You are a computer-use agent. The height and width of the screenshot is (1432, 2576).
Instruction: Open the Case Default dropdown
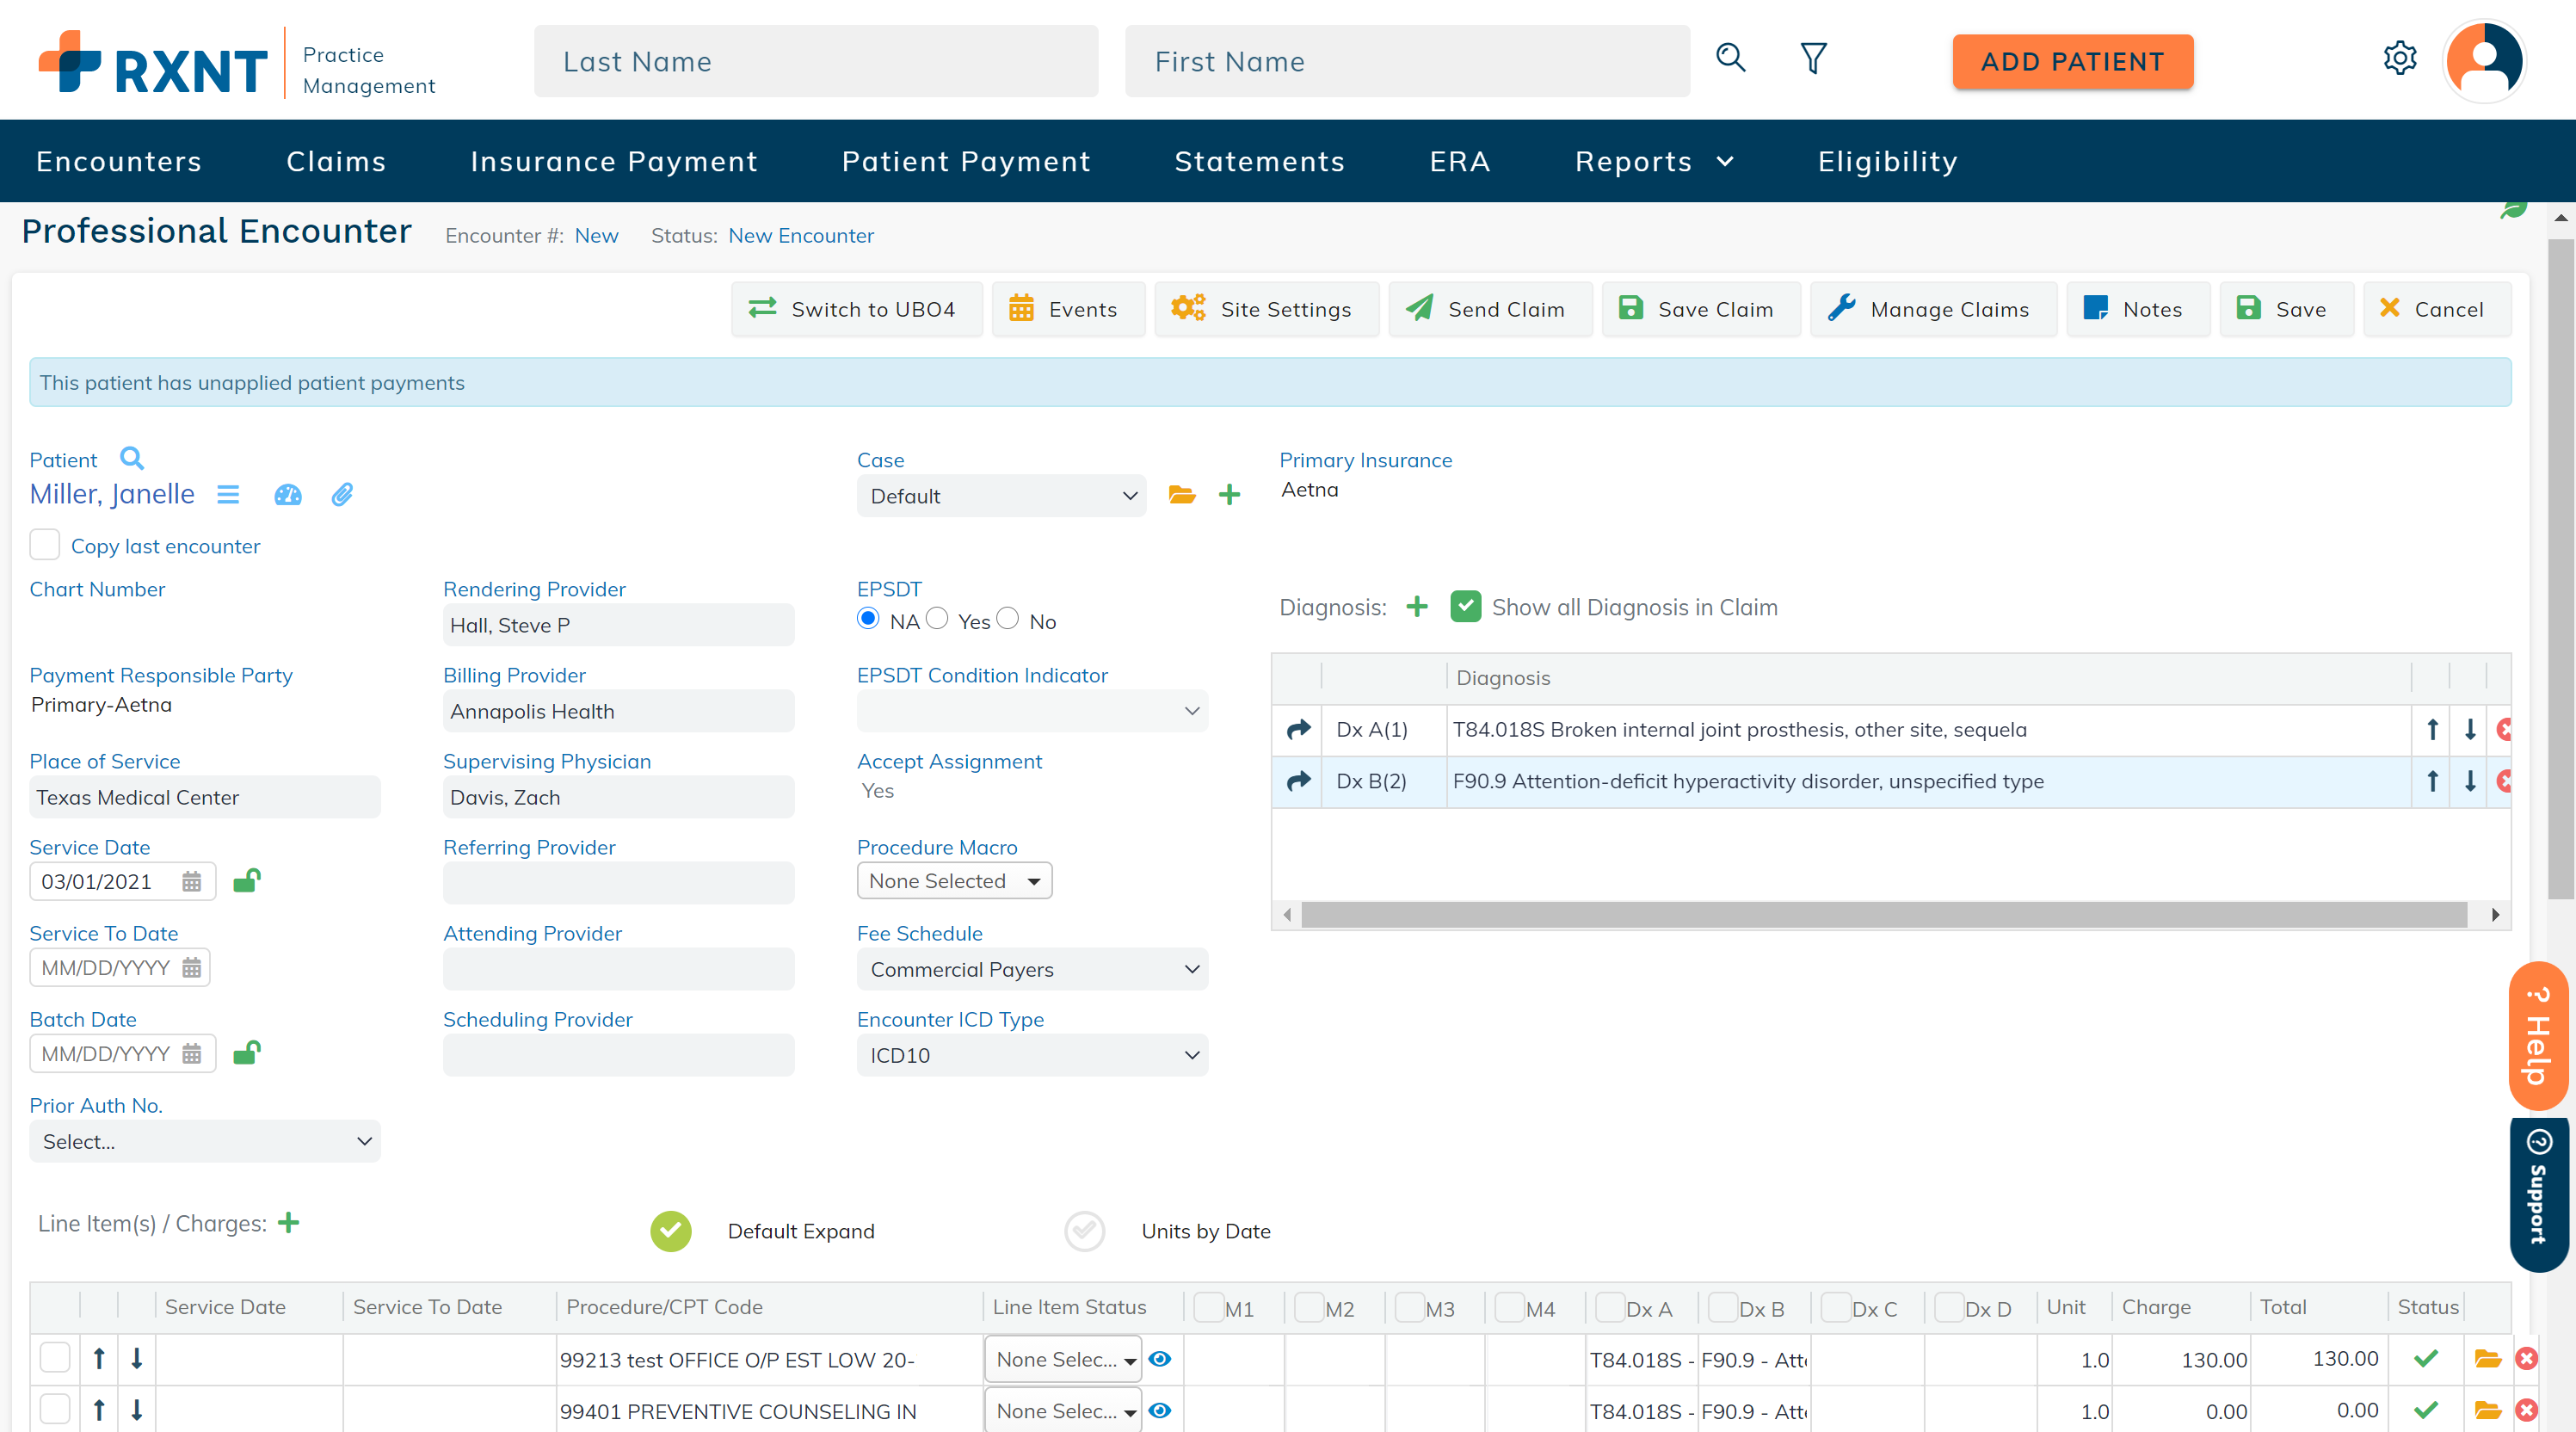[1001, 496]
